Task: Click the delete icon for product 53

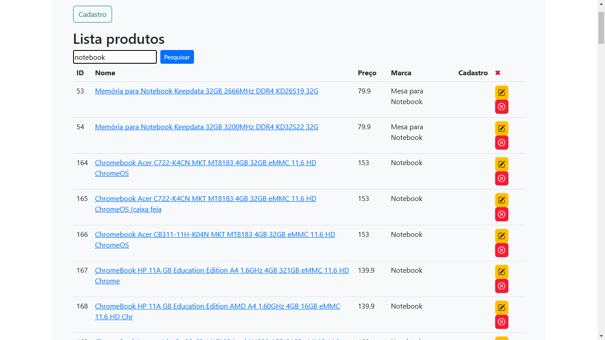Action: click(501, 107)
